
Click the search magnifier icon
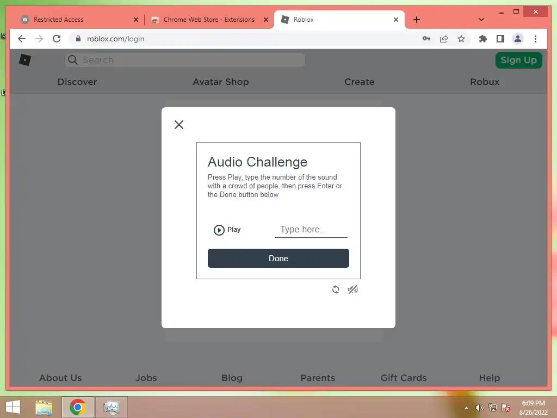(73, 60)
